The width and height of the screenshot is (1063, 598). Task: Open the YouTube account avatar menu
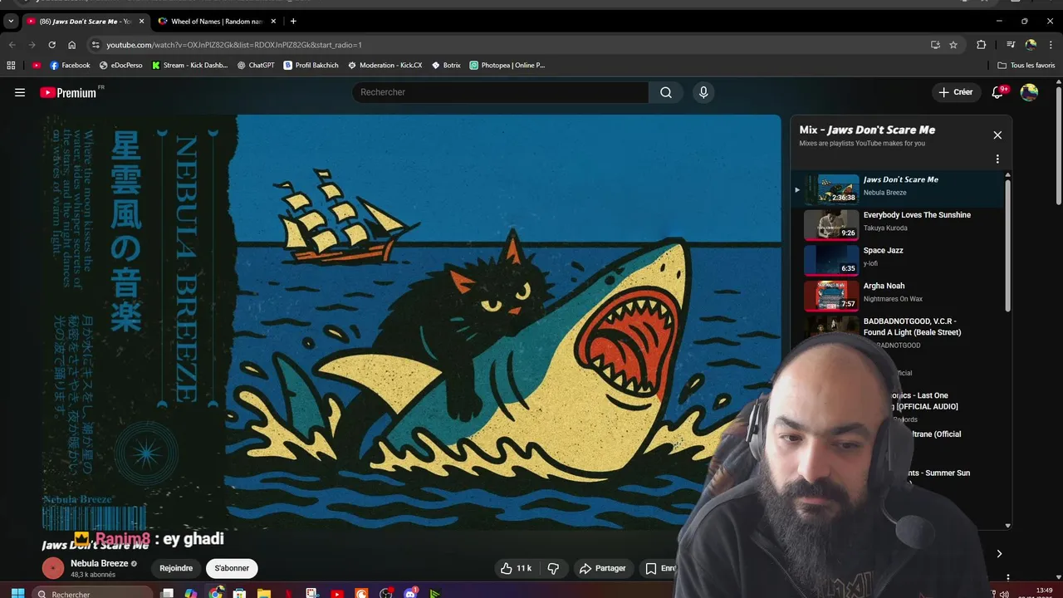pos(1029,92)
